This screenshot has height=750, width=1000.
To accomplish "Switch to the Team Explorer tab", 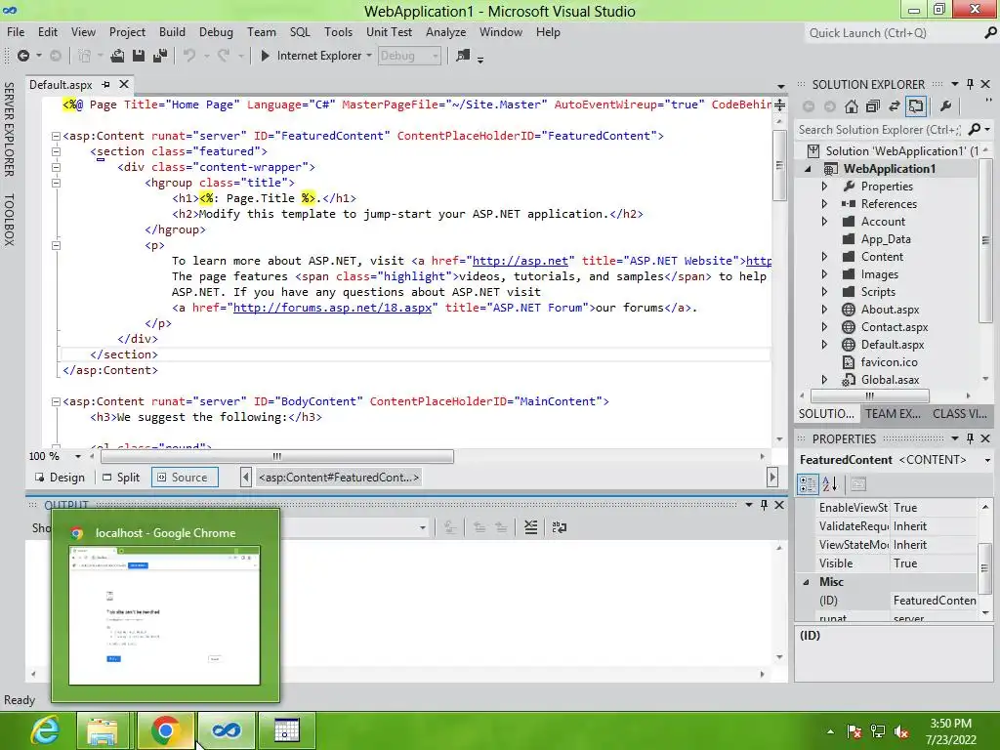I will 893,414.
